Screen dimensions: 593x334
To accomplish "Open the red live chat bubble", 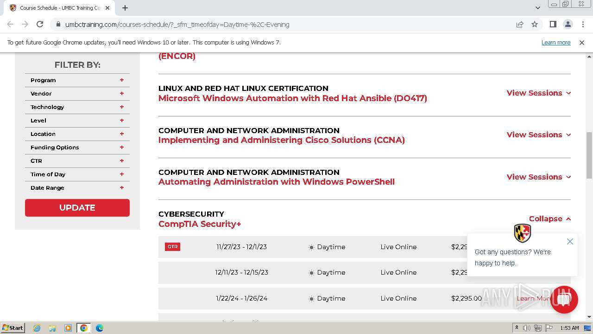I will pos(564,300).
